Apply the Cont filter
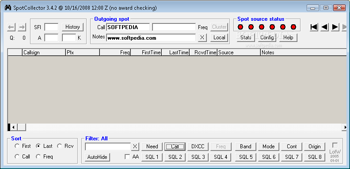This screenshot has width=350, height=169. (292, 146)
